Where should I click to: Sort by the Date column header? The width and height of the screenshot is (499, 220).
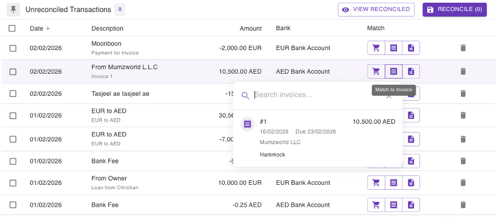[x=36, y=29]
